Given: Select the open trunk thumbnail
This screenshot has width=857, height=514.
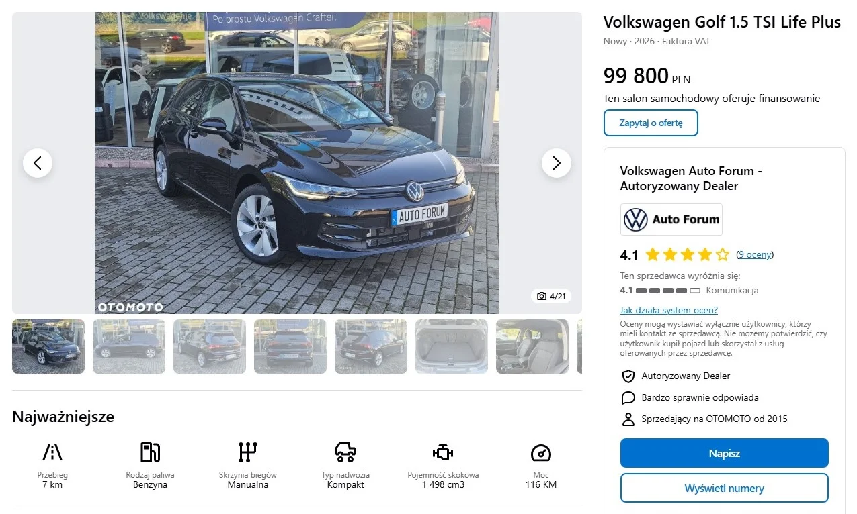Looking at the screenshot, I should pos(452,346).
